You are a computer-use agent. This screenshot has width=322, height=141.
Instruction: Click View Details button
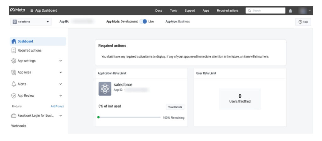(x=175, y=107)
